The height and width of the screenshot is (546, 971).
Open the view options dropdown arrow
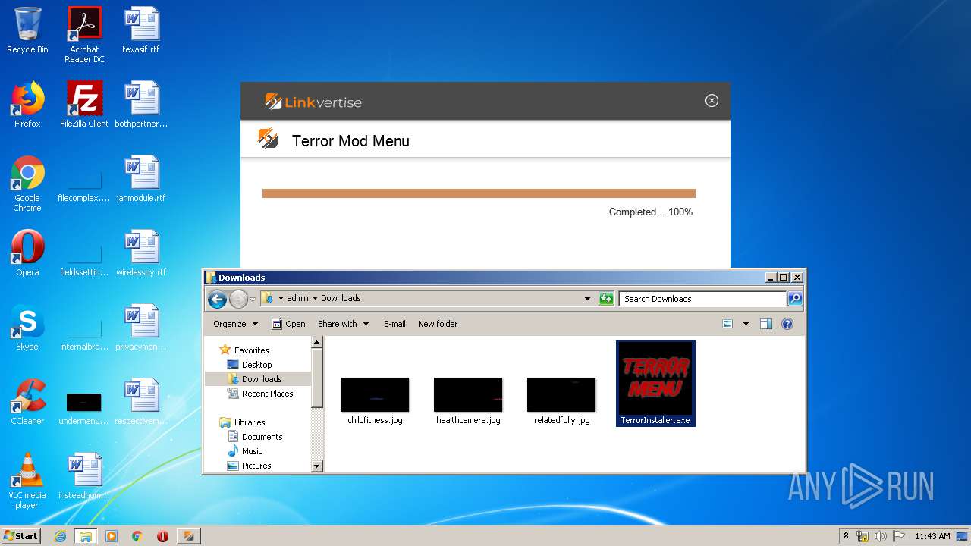pos(746,324)
